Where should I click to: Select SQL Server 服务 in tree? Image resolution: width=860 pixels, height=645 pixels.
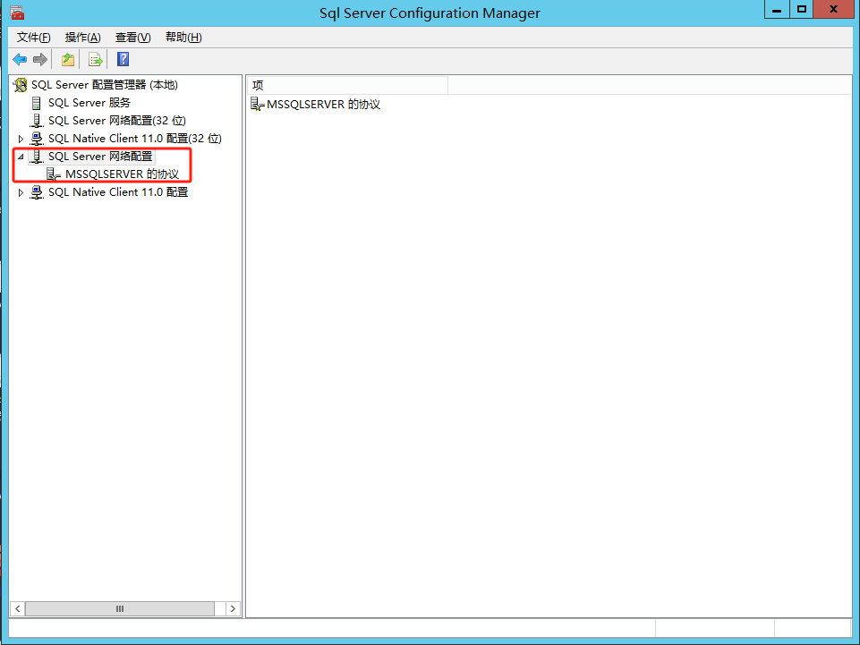[89, 103]
